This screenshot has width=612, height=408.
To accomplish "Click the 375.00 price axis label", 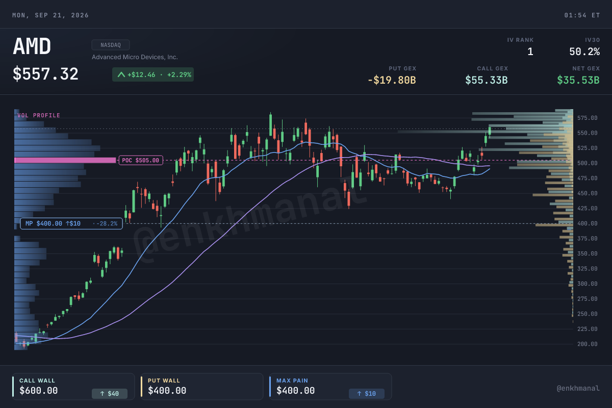I will 588,238.
